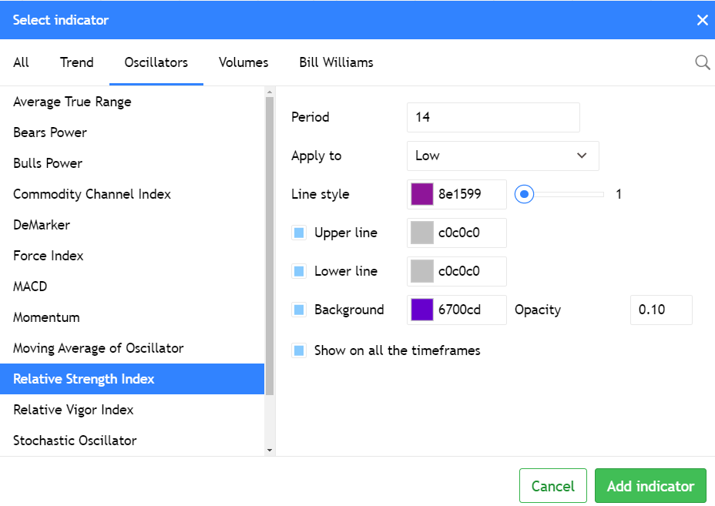Toggle the Upper line checkbox

(299, 233)
